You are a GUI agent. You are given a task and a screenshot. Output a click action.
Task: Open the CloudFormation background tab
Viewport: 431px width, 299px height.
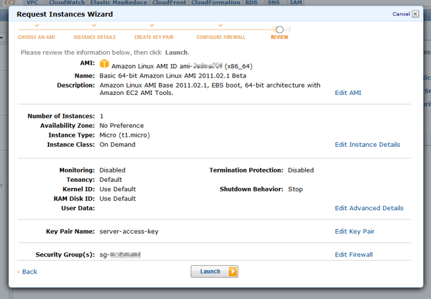point(215,3)
